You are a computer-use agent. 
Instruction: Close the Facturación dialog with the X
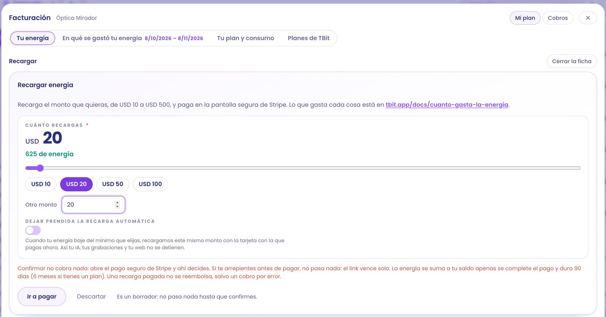(588, 18)
